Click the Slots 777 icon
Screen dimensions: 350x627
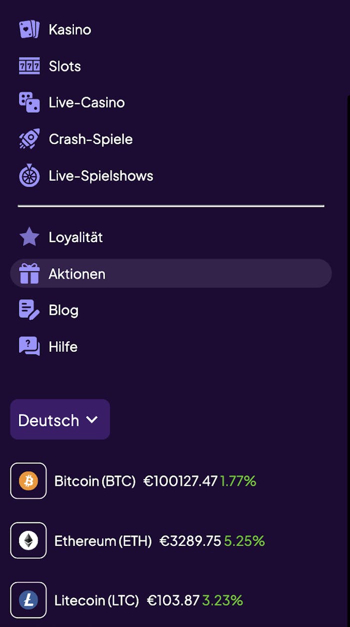click(x=29, y=66)
